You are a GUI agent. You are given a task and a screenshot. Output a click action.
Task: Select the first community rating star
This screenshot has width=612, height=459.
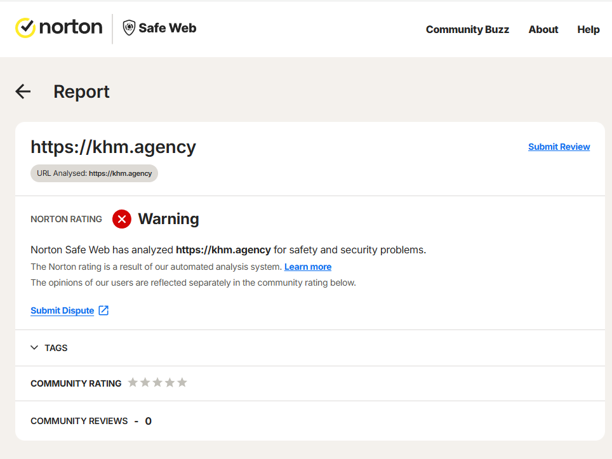click(133, 382)
